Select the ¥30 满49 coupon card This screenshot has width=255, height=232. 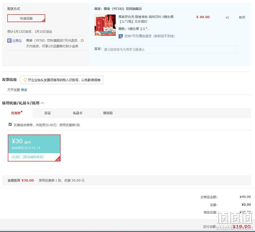(34, 148)
